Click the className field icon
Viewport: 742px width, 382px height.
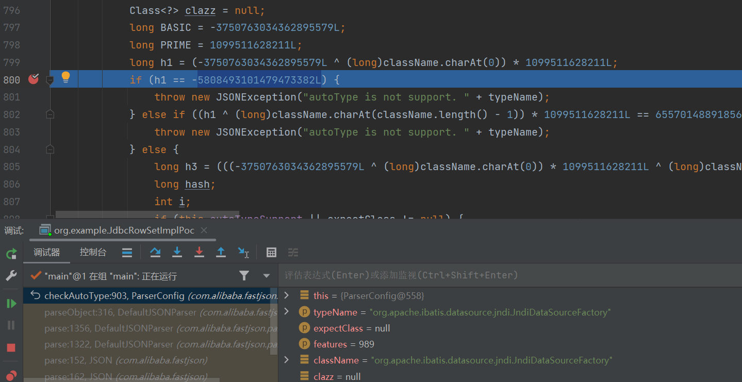point(305,360)
